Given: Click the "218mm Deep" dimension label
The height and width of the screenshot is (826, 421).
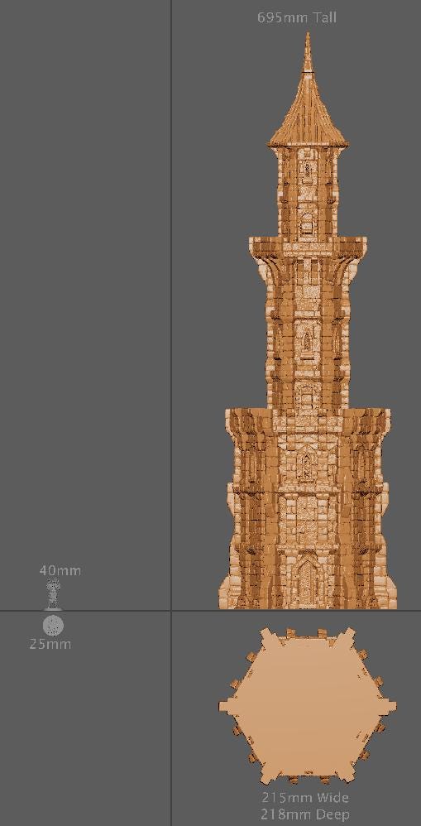Looking at the screenshot, I should 305,814.
